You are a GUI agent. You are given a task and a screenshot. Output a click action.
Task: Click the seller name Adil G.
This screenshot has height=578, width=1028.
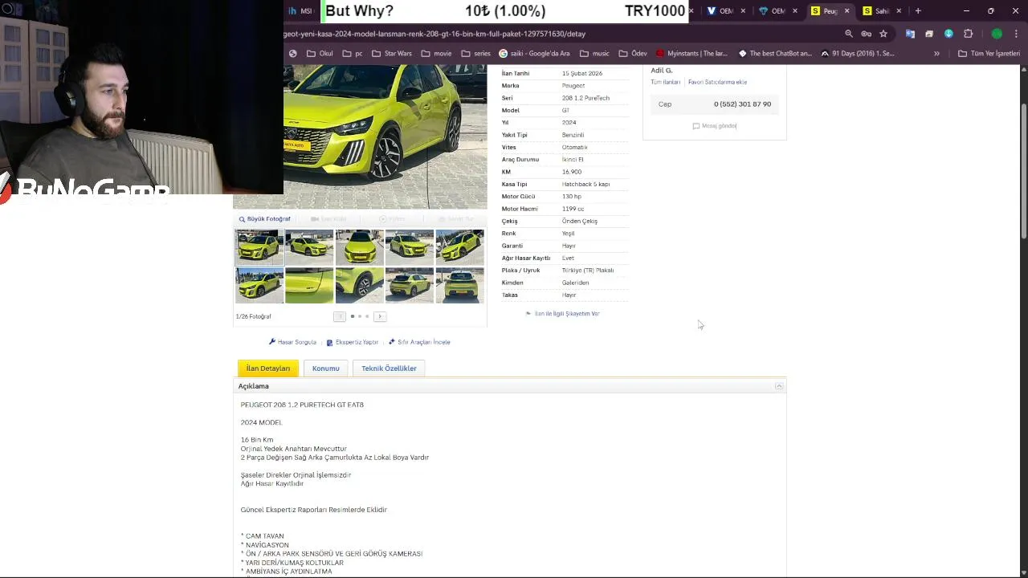click(x=661, y=71)
